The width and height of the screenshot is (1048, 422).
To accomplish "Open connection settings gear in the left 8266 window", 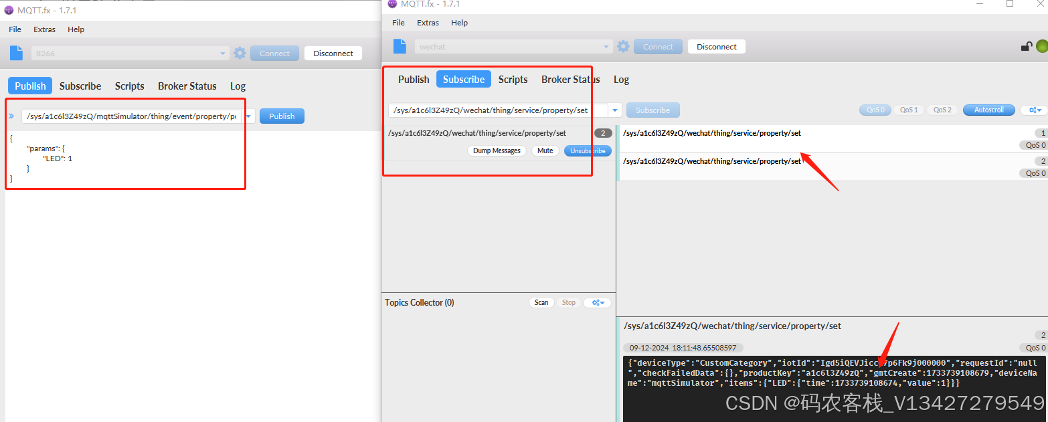I will 240,53.
